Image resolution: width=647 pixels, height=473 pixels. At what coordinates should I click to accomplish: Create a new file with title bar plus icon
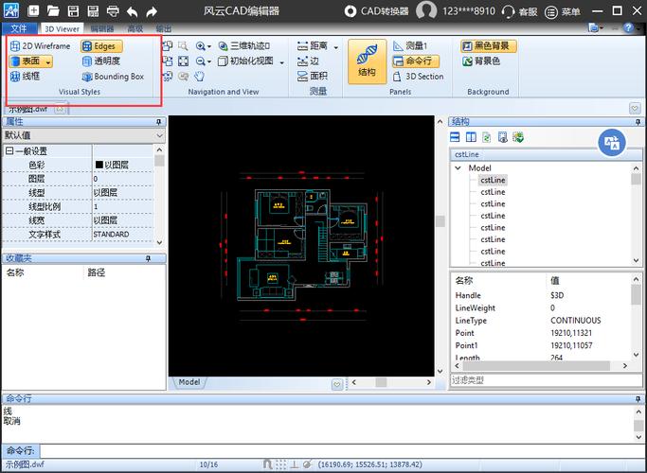tap(33, 10)
